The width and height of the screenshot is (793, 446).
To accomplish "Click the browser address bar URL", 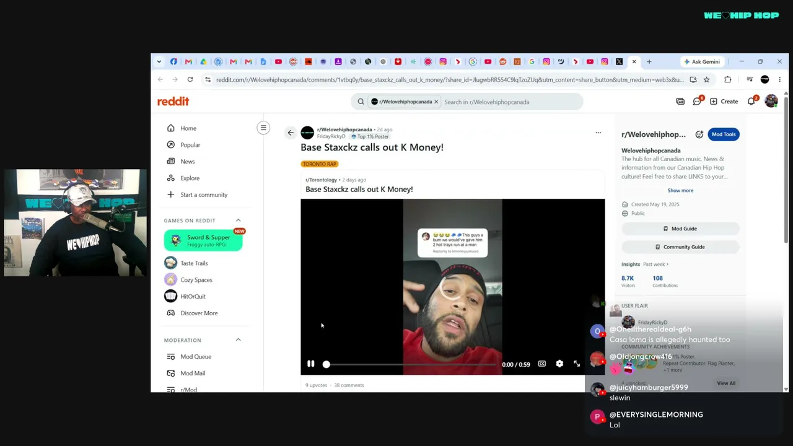I will click(450, 80).
